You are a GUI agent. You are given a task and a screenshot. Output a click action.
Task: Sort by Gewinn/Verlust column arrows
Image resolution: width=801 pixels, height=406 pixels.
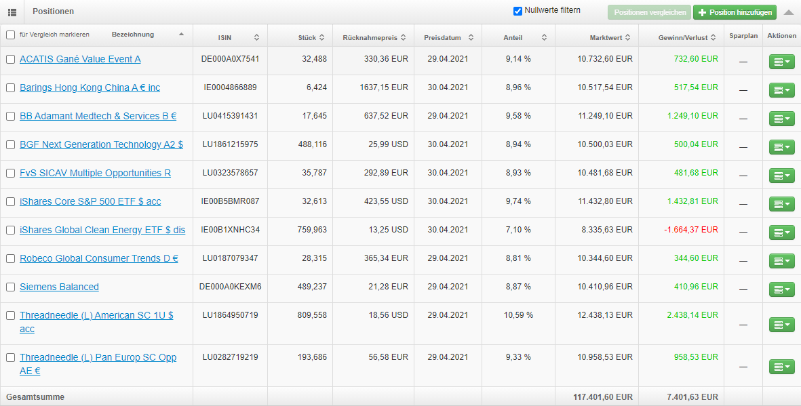pos(713,37)
